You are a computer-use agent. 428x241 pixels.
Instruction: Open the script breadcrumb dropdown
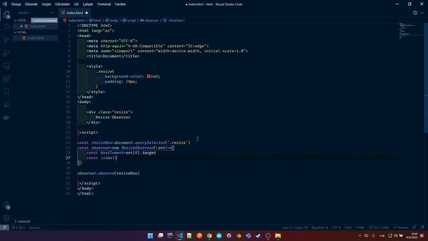pyautogui.click(x=129, y=21)
